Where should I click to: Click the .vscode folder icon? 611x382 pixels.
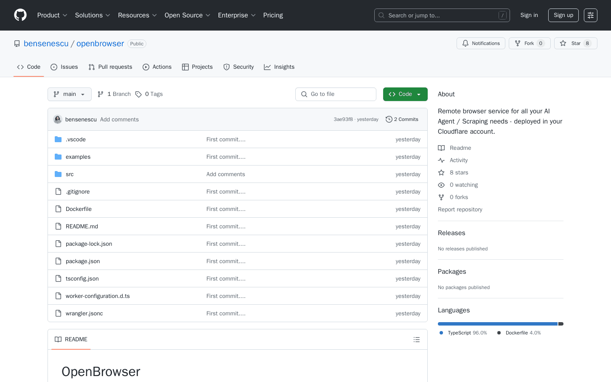pyautogui.click(x=58, y=139)
